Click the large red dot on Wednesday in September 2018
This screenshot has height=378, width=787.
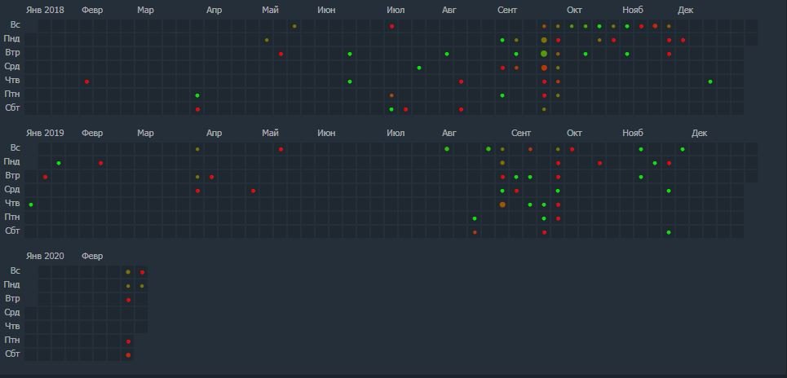click(x=543, y=68)
